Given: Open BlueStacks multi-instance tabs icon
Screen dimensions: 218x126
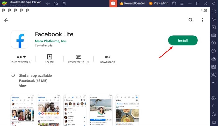Looking at the screenshot, I should tap(64, 3).
